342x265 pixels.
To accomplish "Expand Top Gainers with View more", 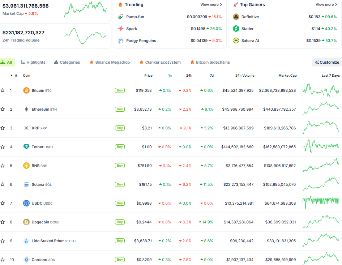I will [x=326, y=5].
